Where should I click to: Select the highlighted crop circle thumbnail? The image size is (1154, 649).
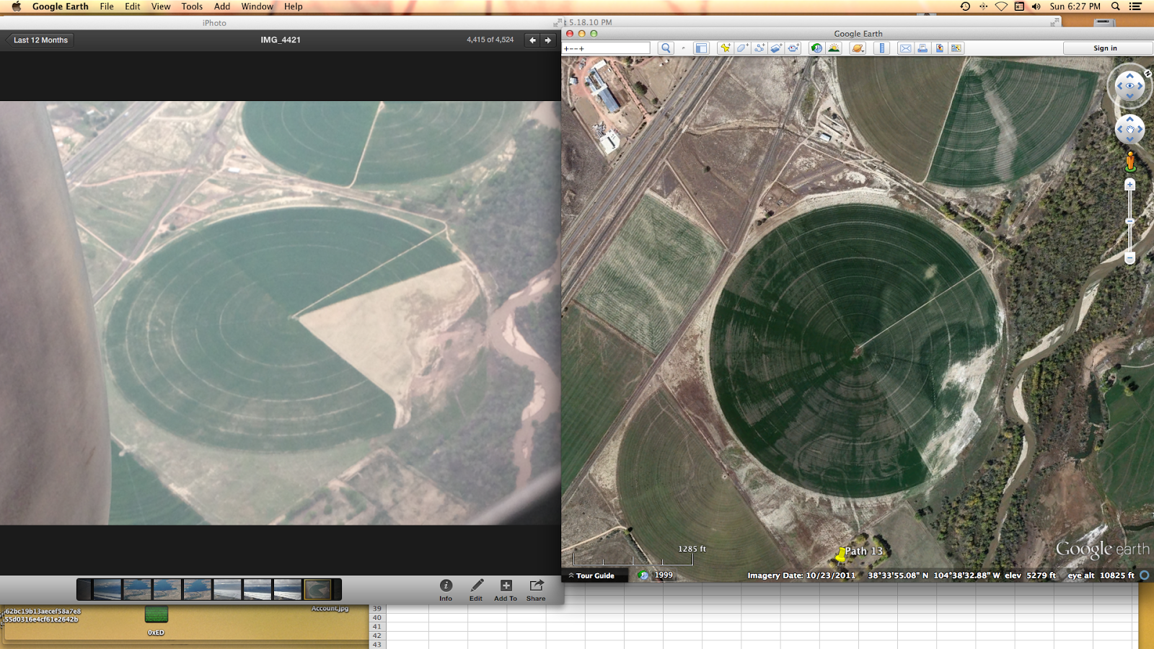coord(317,589)
